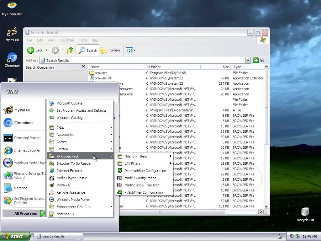Launch Microsoft Update from programs menu
Viewport: 321px width, 241px height.
[x=81, y=103]
